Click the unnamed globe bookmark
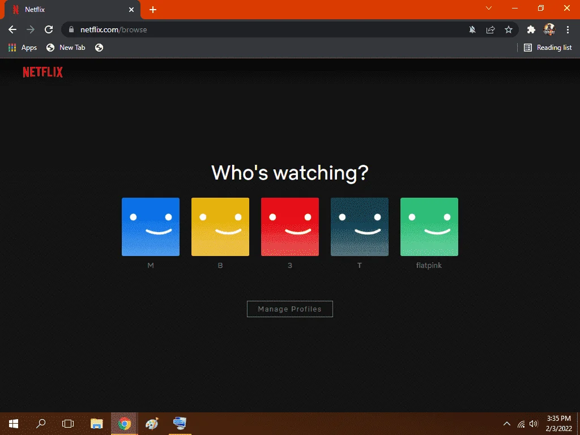This screenshot has height=435, width=580. coord(99,48)
